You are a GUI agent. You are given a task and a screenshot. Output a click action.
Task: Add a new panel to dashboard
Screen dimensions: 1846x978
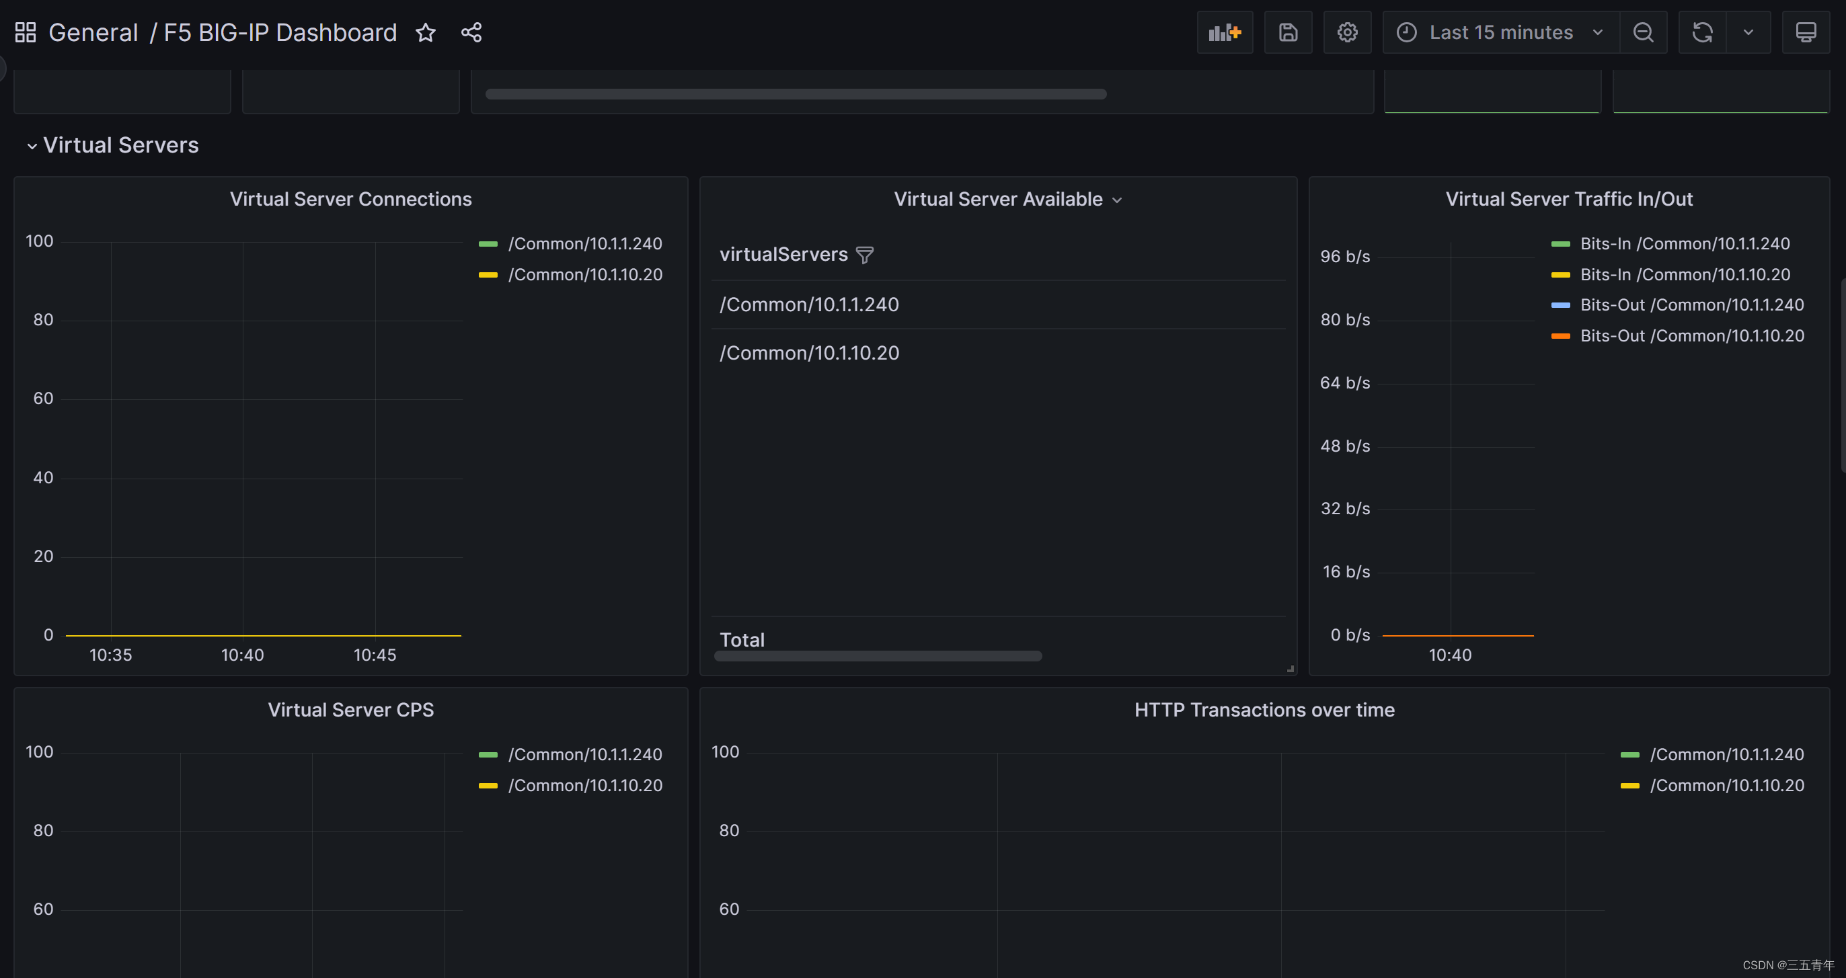pos(1225,32)
